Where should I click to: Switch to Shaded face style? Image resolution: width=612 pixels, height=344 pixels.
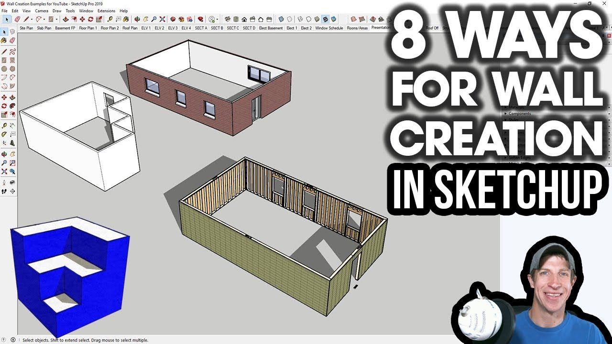coord(317,19)
